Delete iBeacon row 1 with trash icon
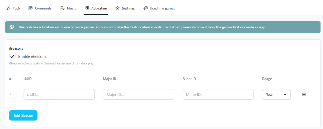Image resolution: width=323 pixels, height=129 pixels. coord(304,94)
